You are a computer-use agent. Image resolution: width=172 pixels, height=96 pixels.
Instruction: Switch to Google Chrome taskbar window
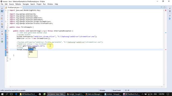(75, 94)
